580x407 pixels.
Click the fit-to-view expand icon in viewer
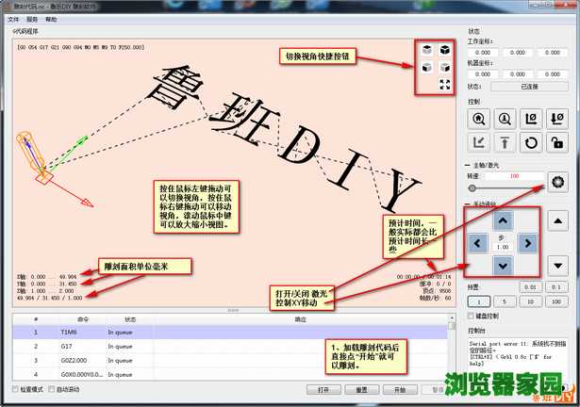(445, 85)
